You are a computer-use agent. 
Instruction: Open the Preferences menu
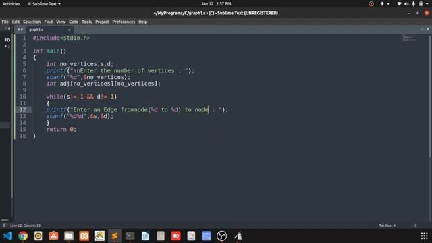124,22
